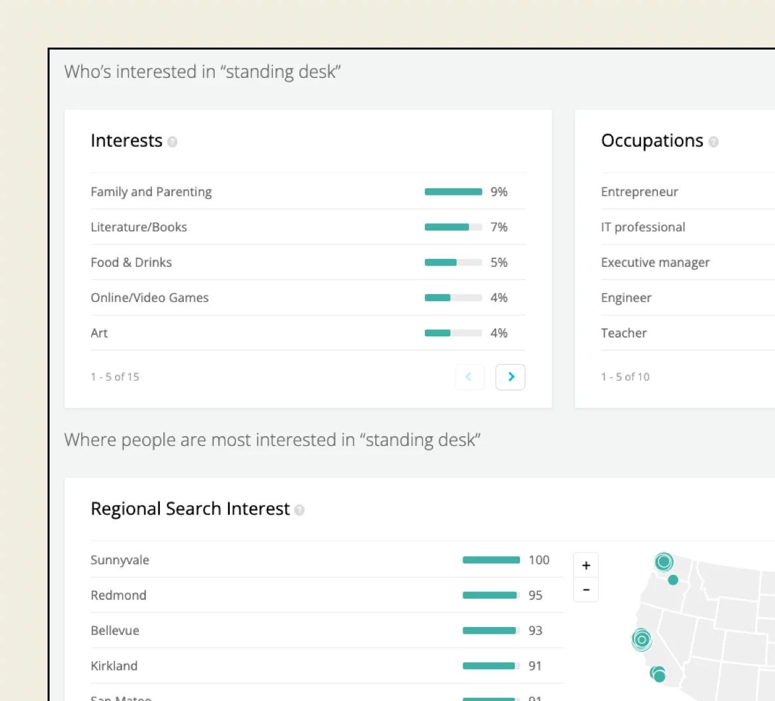The height and width of the screenshot is (701, 775).
Task: Go to previous page of Interests list
Action: pyautogui.click(x=469, y=377)
